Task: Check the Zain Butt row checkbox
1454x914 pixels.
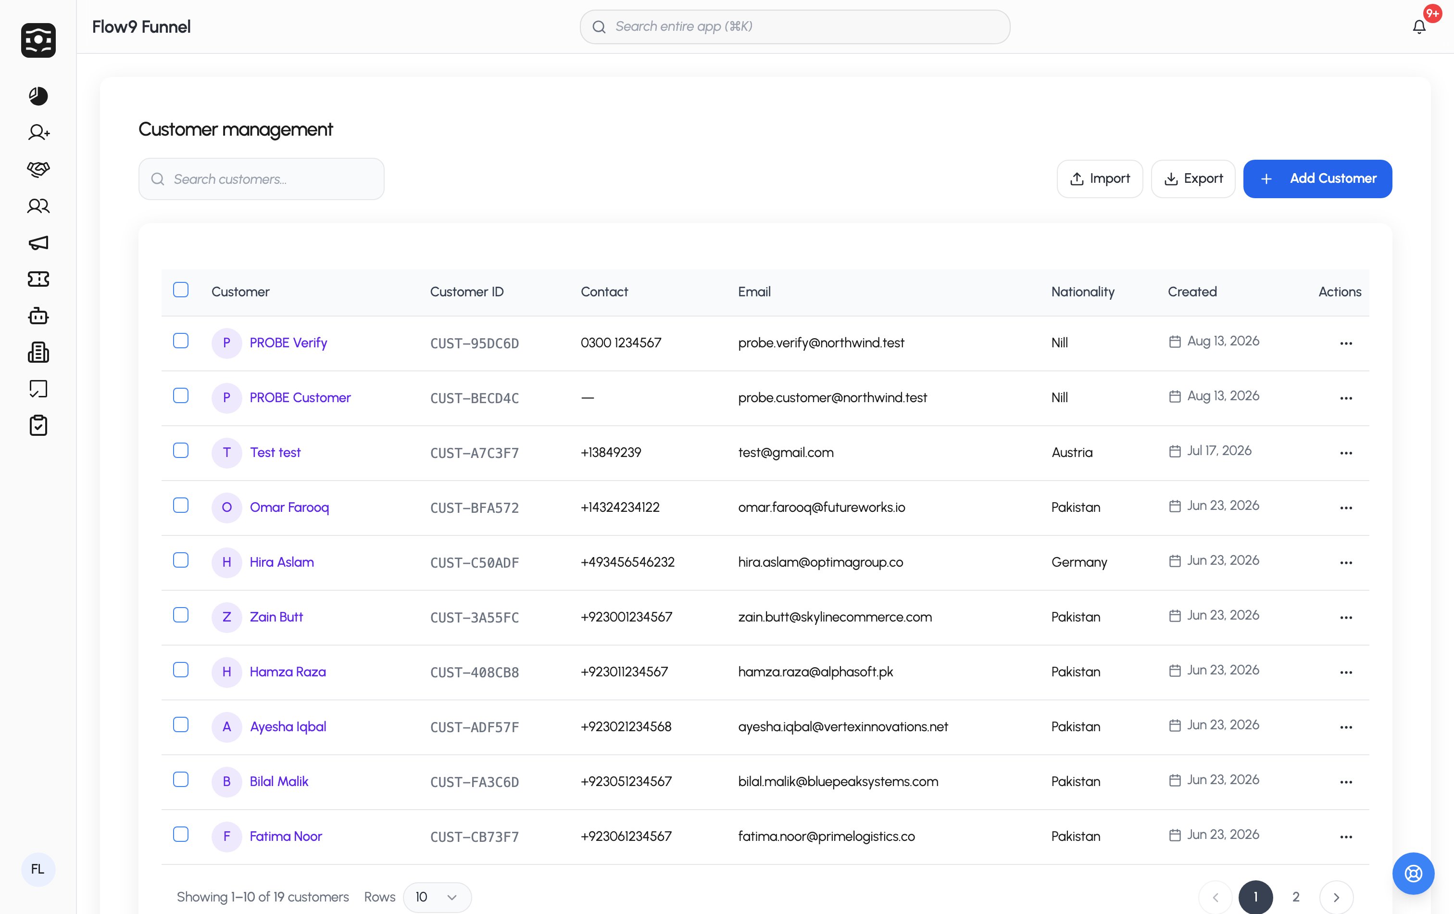Action: pyautogui.click(x=180, y=615)
